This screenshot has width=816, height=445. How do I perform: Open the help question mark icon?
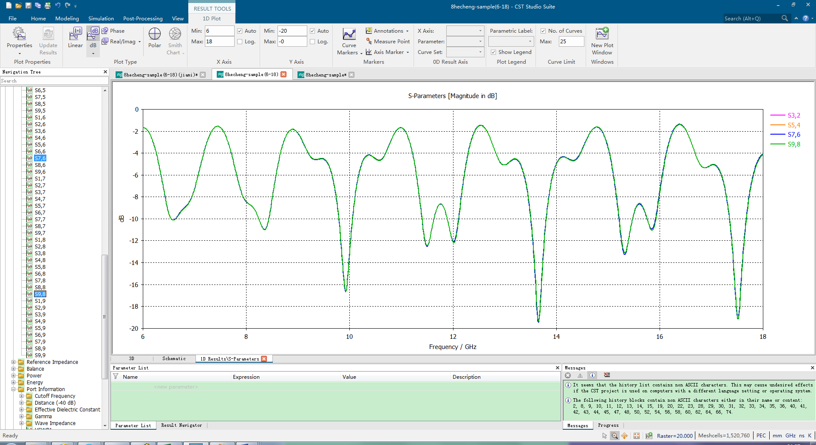click(x=805, y=18)
